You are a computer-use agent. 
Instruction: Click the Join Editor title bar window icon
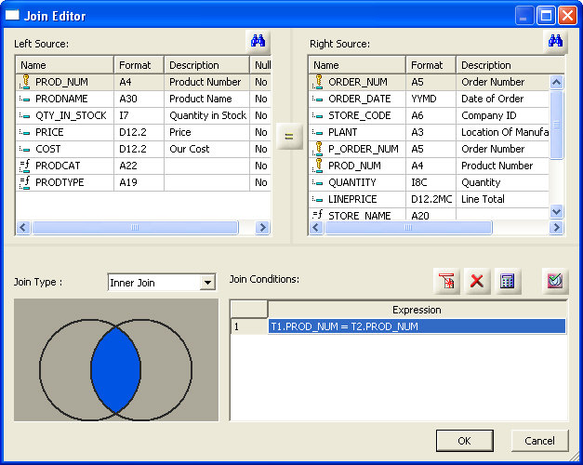(12, 15)
